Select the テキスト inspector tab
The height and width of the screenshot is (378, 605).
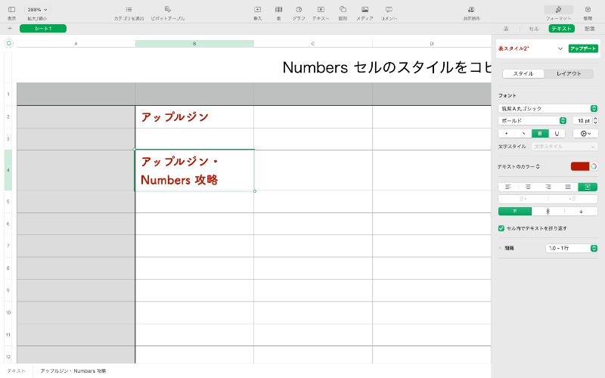pyautogui.click(x=561, y=29)
